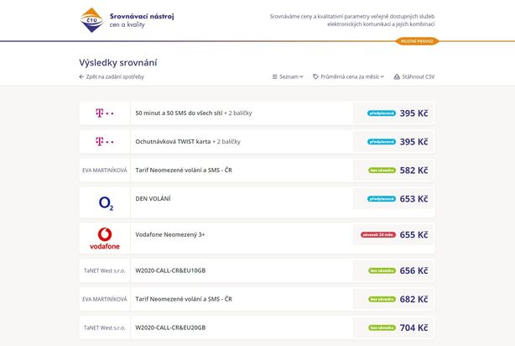Click the Vodafone logo
Viewport: 515px width, 346px height.
[105, 239]
